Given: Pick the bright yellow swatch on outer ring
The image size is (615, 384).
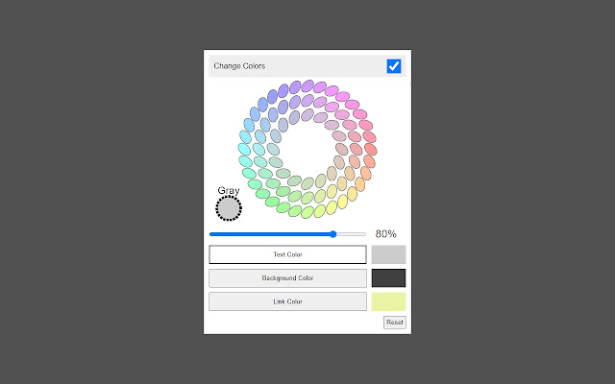Looking at the screenshot, I should [x=342, y=202].
